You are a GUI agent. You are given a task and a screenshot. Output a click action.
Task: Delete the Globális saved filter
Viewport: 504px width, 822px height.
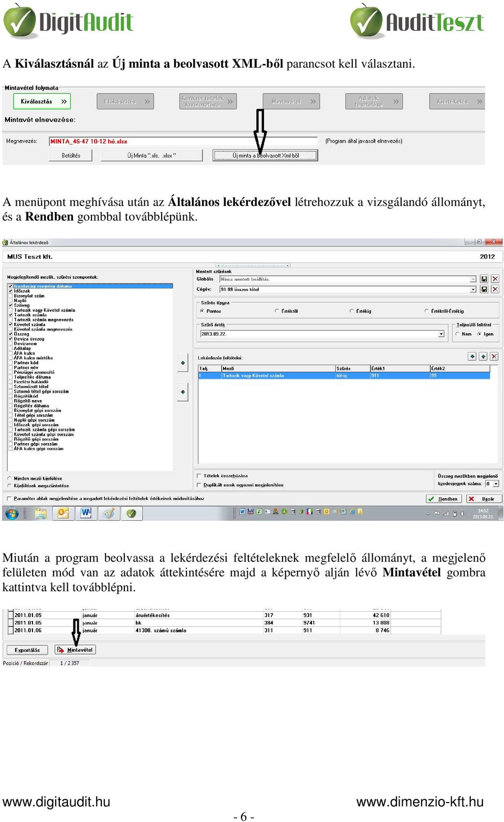click(x=495, y=279)
